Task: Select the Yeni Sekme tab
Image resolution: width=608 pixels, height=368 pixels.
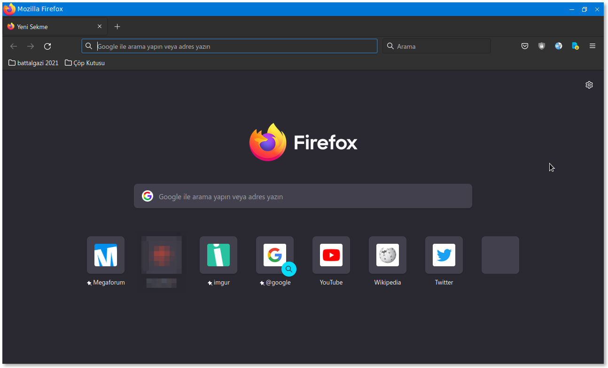Action: 55,27
